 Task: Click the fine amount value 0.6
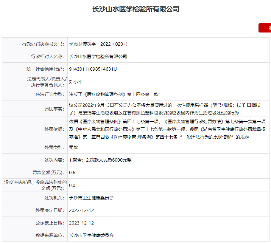[72, 172]
